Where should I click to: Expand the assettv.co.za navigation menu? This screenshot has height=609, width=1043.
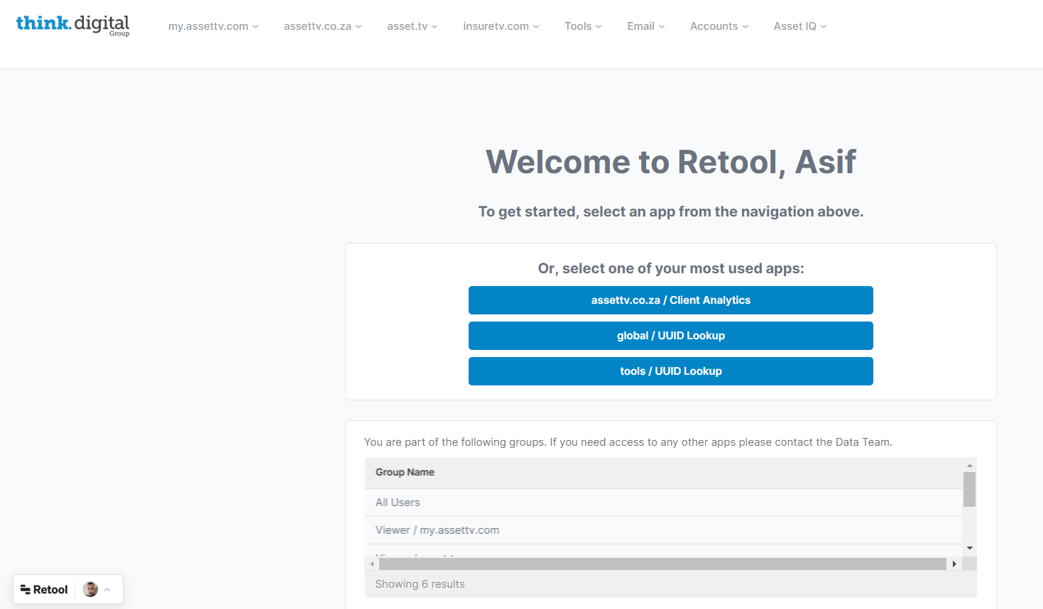point(322,26)
